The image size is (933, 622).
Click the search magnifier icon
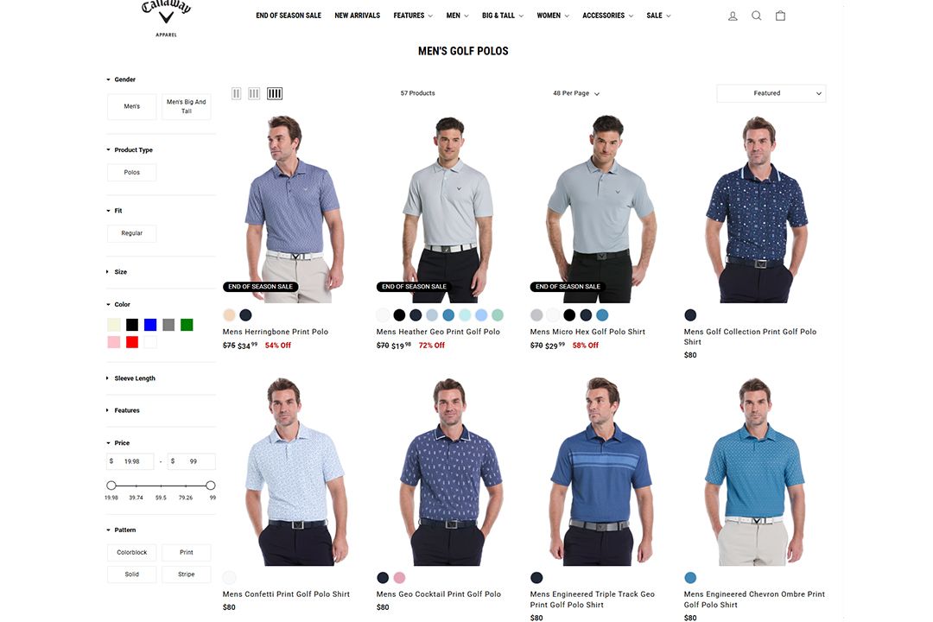(x=756, y=15)
